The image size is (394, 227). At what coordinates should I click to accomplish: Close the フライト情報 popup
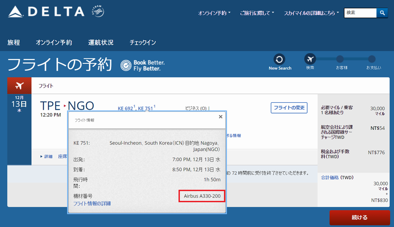(x=220, y=116)
